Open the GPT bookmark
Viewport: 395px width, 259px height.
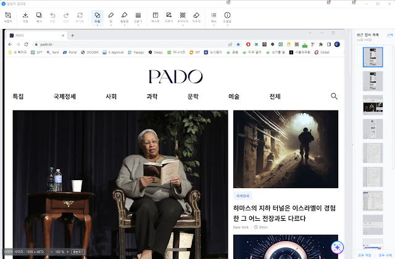(36, 52)
